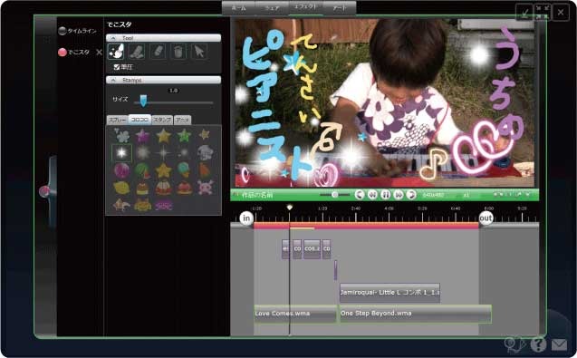Image resolution: width=577 pixels, height=358 pixels.
Task: Pause the video preview
Action: [x=385, y=195]
